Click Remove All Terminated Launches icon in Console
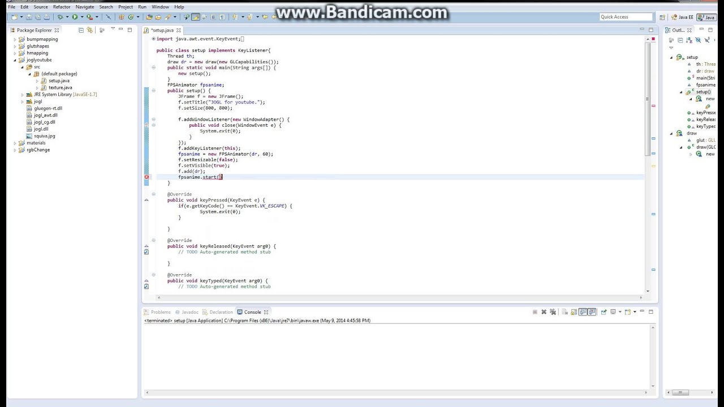This screenshot has width=724, height=407. (x=553, y=312)
